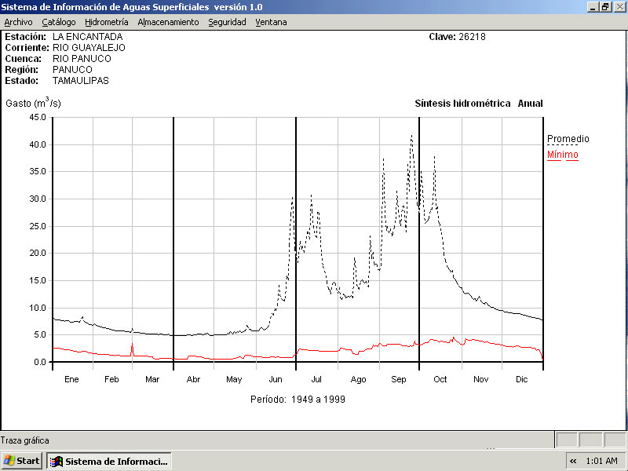
Task: Click the red Mínimo legend entry
Action: [x=562, y=155]
